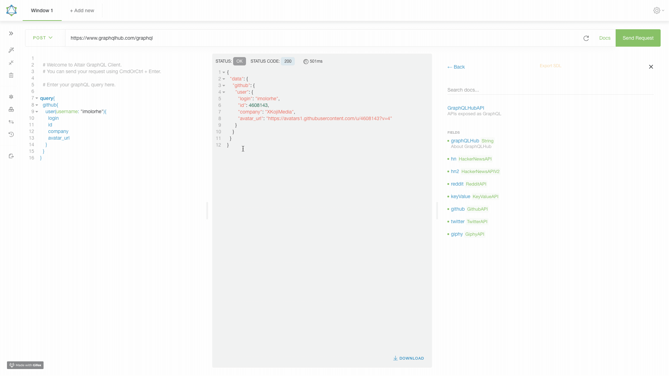Collapse the "data" node in response

(224, 79)
